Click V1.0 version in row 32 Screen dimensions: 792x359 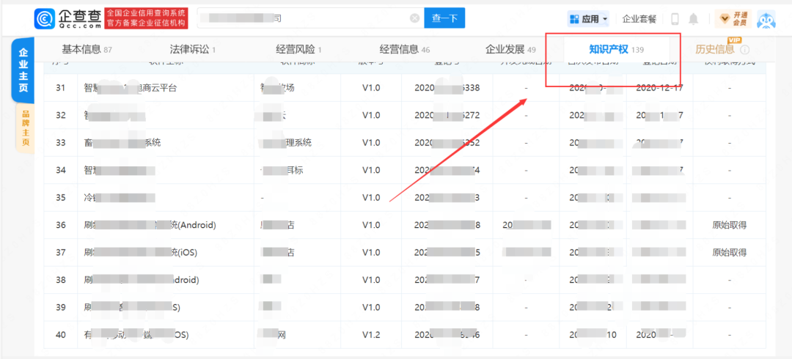371,115
